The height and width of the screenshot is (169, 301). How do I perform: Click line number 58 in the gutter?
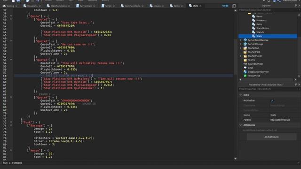5,76
